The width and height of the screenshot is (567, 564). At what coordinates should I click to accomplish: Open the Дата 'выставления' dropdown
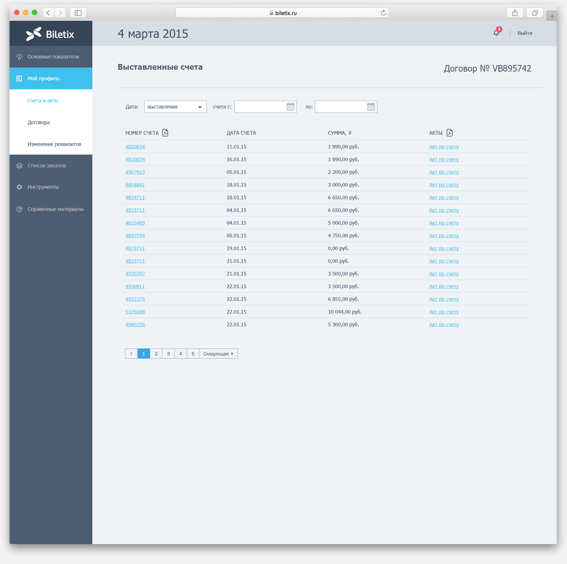click(x=175, y=107)
